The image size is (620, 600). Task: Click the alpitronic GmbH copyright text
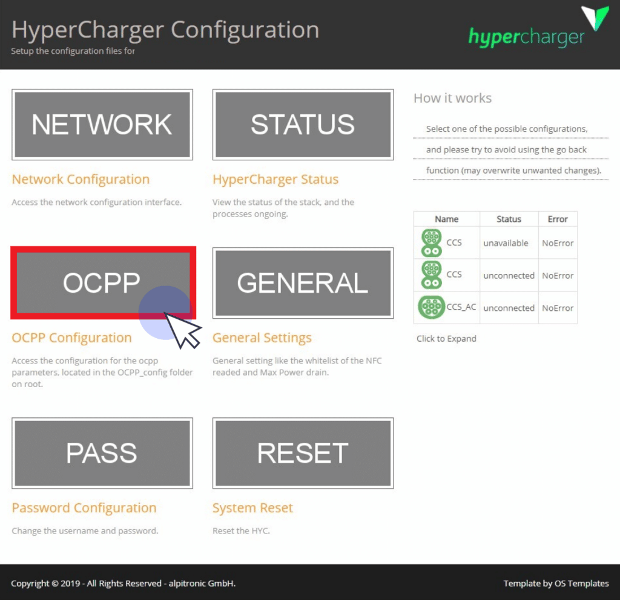click(x=123, y=584)
